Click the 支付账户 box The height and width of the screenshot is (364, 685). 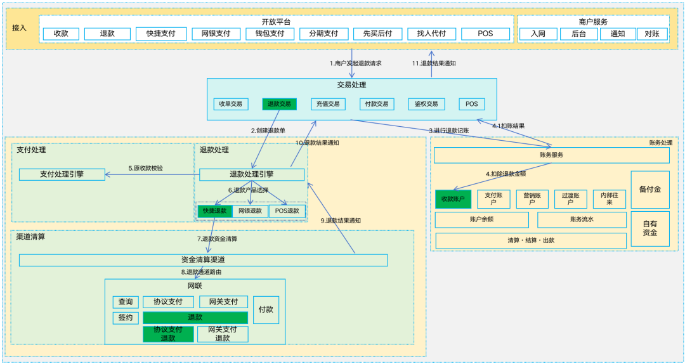coord(493,199)
